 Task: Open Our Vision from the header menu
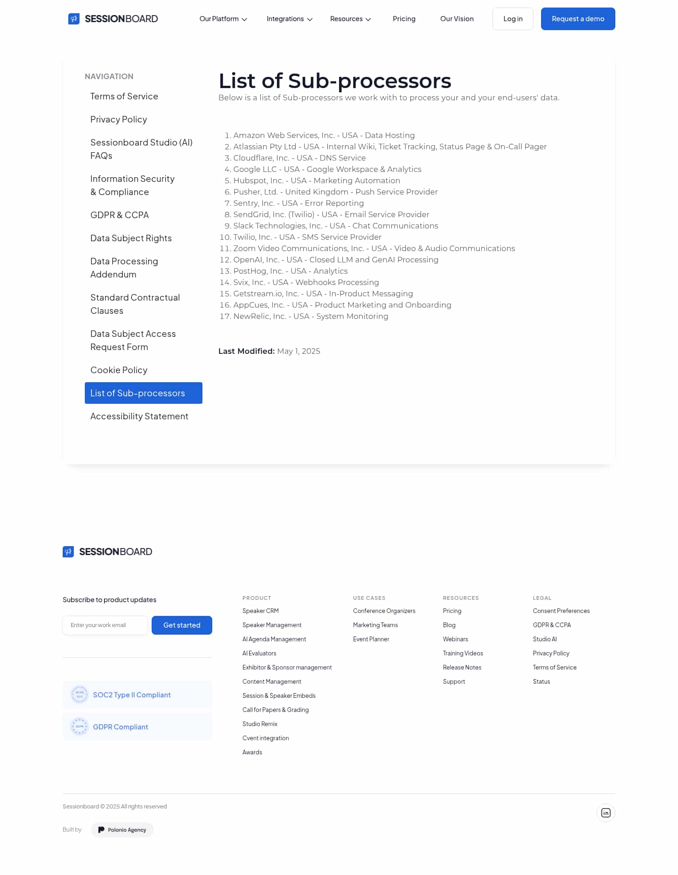tap(457, 19)
